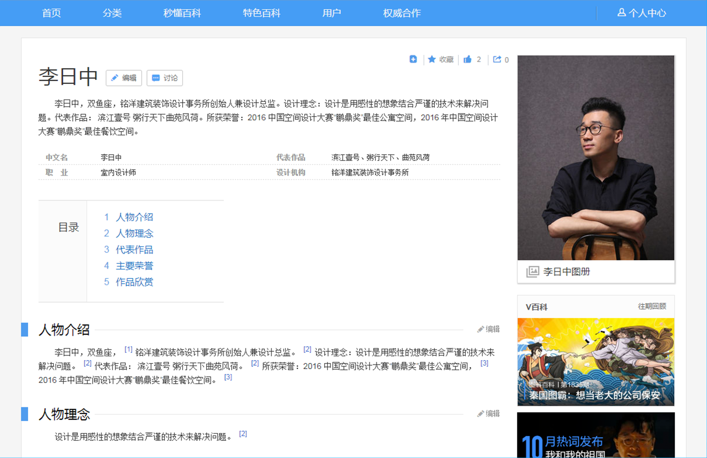Click the user icon beside 个人中心

pos(622,12)
